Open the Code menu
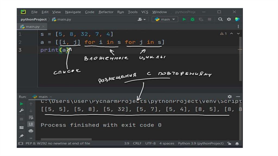 point(90,12)
